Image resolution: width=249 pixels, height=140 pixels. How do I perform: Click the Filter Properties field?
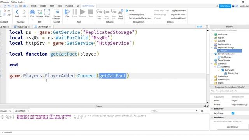click(x=230, y=91)
